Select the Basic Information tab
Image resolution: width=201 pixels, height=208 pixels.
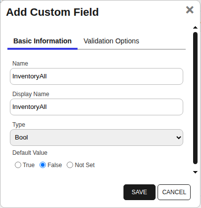tap(42, 41)
